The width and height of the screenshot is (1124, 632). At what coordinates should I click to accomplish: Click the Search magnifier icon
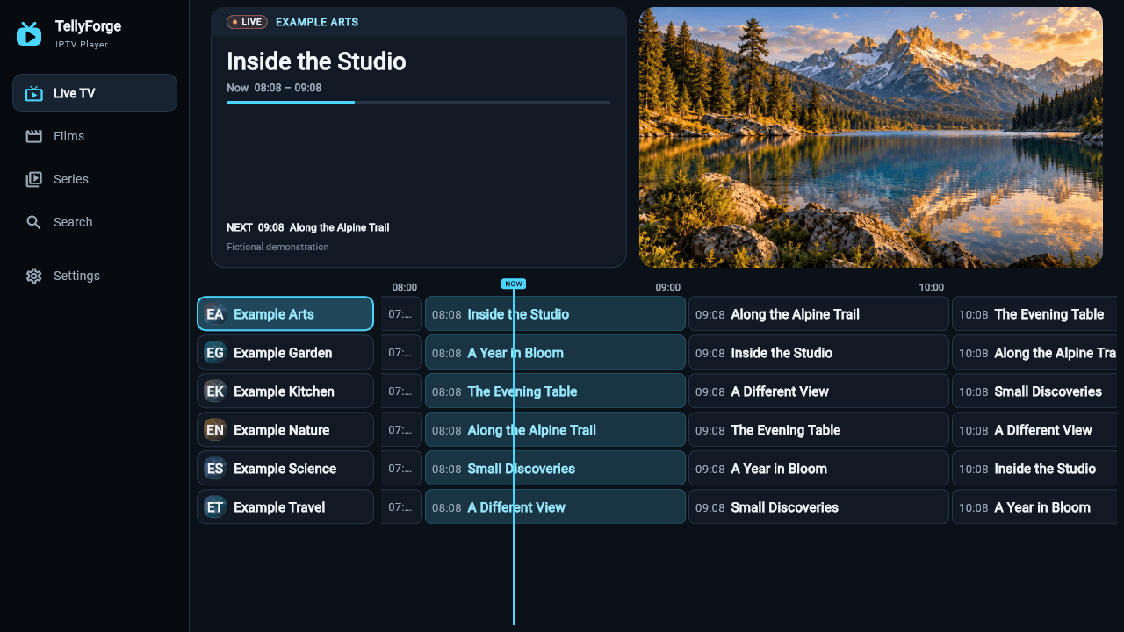point(34,222)
